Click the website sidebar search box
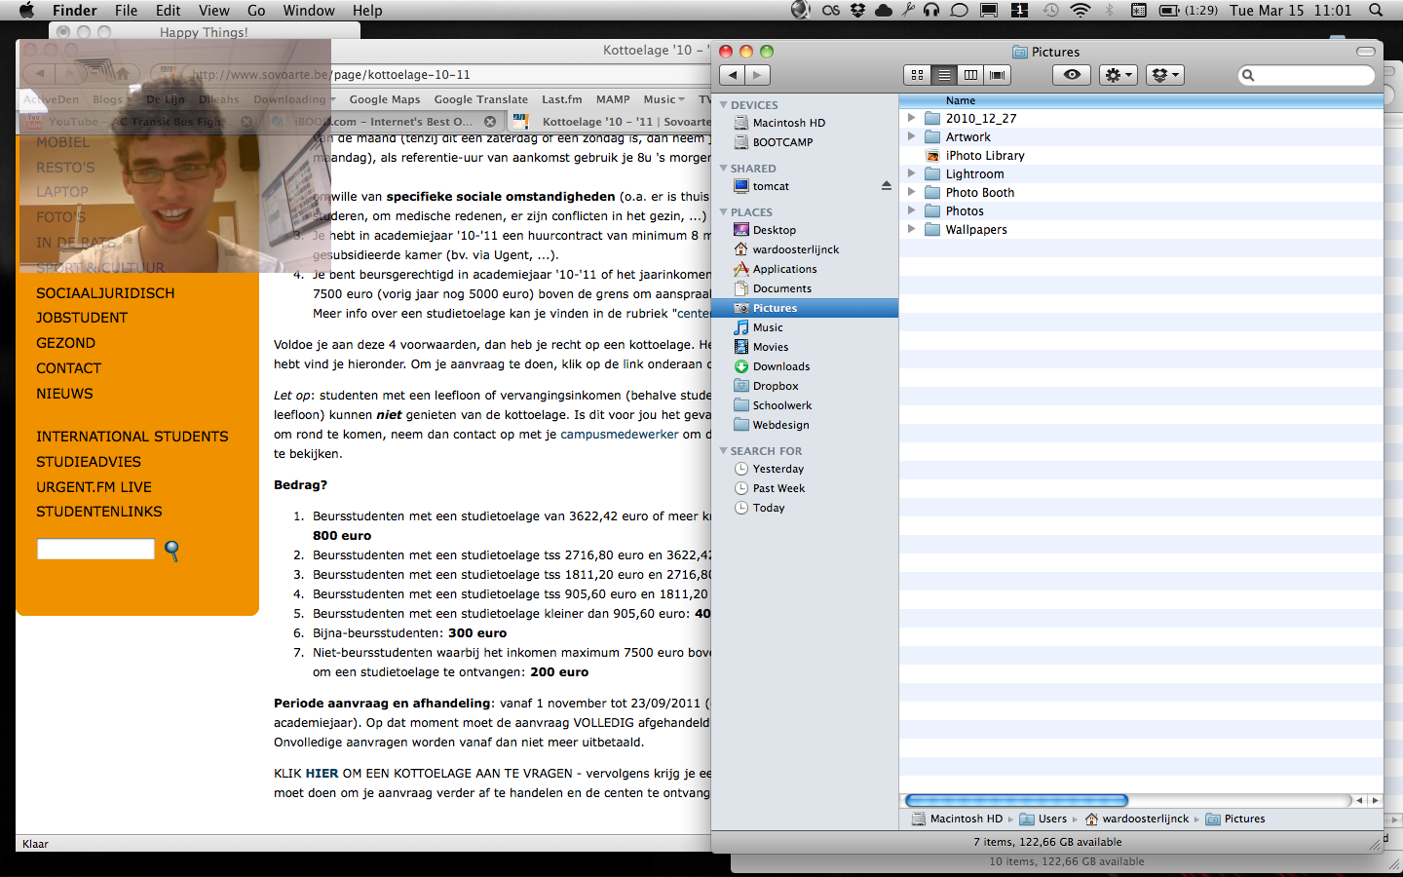This screenshot has width=1403, height=877. [95, 549]
